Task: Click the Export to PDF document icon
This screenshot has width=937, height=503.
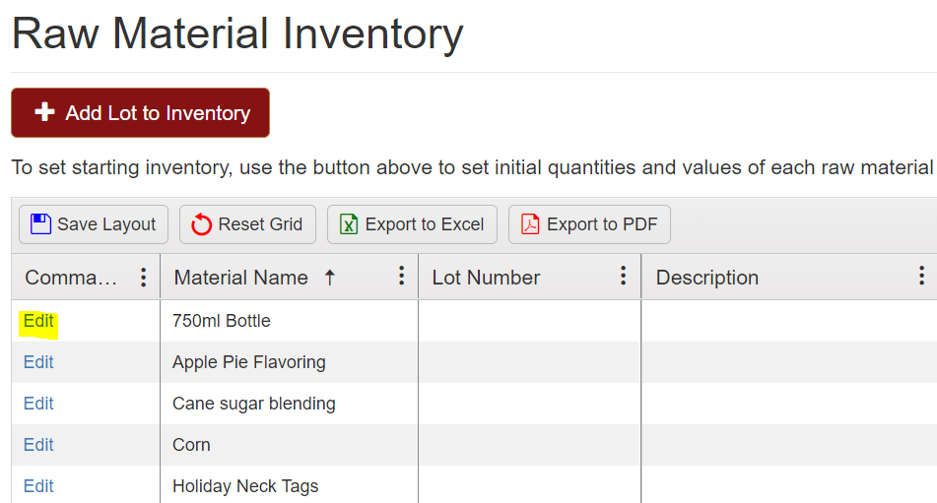Action: [530, 224]
